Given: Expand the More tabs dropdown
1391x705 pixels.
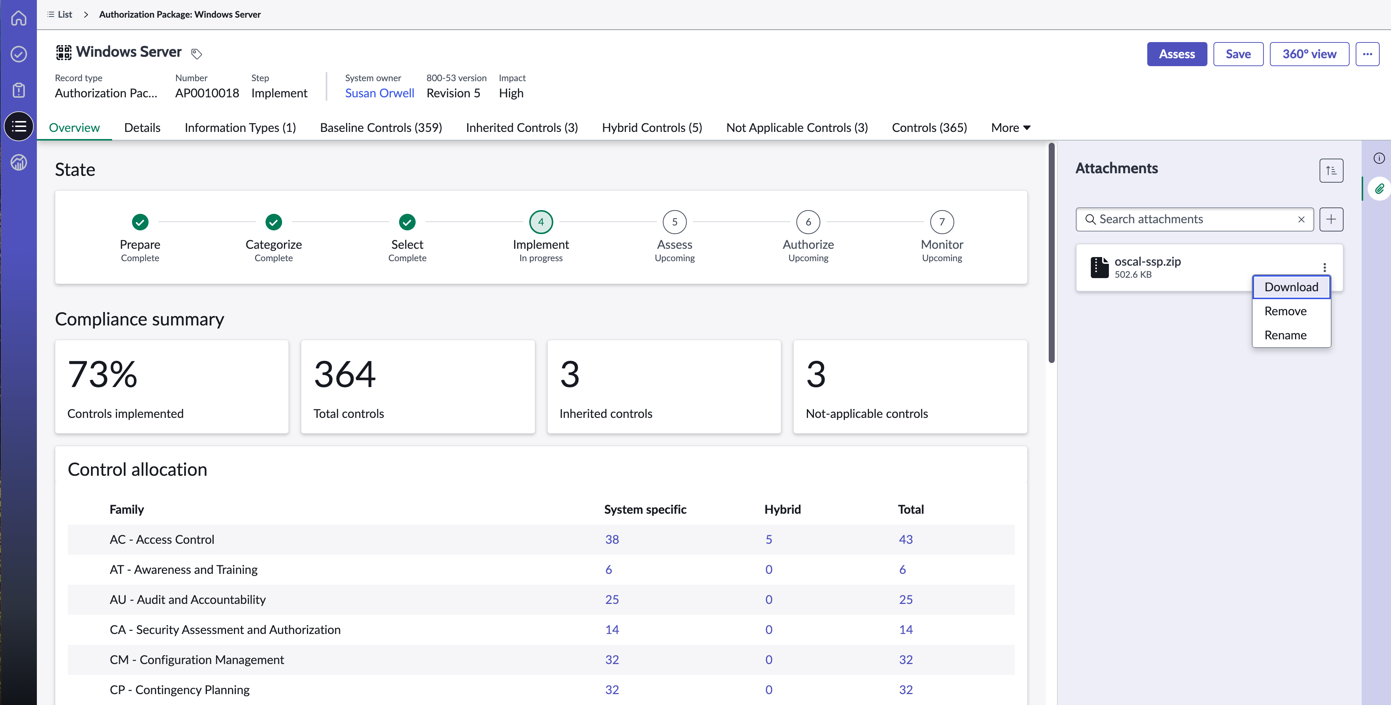Looking at the screenshot, I should coord(1011,127).
